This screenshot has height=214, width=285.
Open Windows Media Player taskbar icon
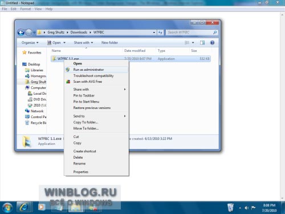(x=42, y=207)
